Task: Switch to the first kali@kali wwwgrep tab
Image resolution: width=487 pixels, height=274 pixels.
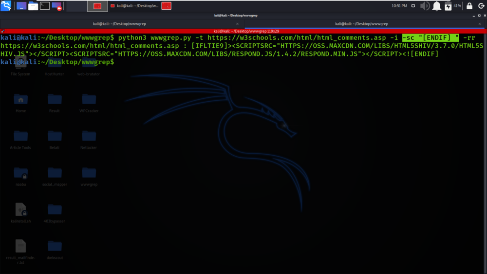Action: (120, 24)
